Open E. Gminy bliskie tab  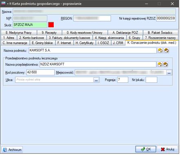pos(42,43)
